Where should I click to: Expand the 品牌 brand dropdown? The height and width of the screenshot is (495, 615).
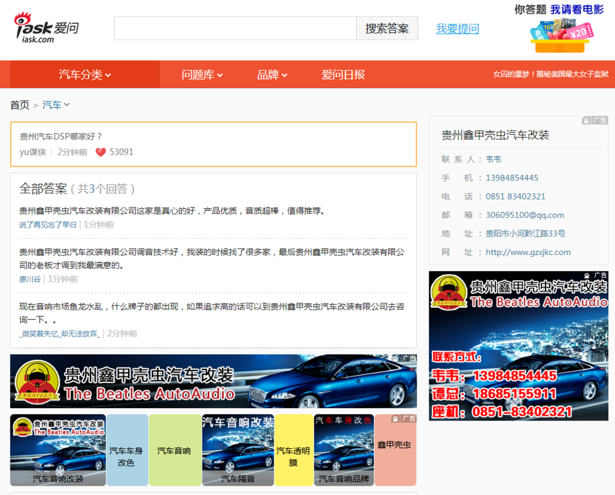coord(272,74)
